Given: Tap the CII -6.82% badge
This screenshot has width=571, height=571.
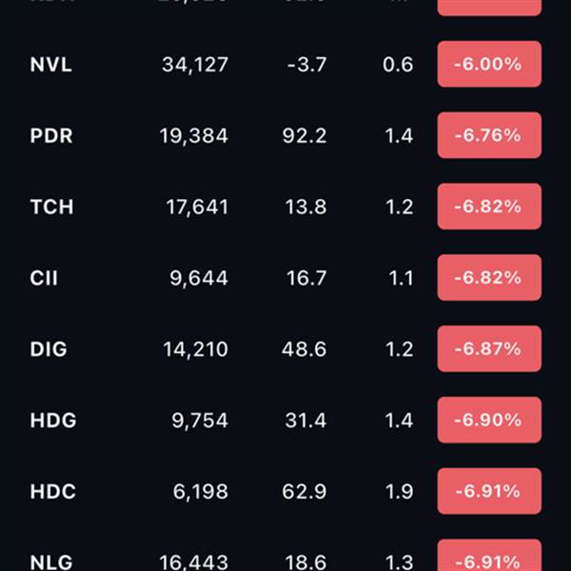Looking at the screenshot, I should pos(489,278).
